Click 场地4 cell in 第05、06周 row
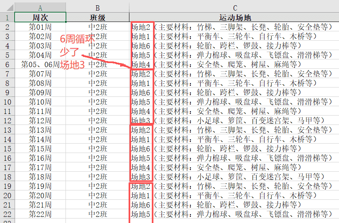 click(x=234, y=64)
